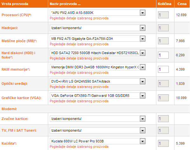Click the quantity field for Kućišta

click(x=163, y=143)
